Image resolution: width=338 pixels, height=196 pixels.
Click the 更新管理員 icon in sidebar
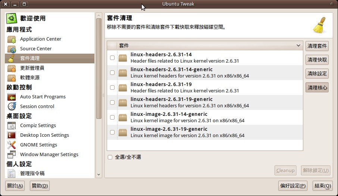tap(12, 68)
